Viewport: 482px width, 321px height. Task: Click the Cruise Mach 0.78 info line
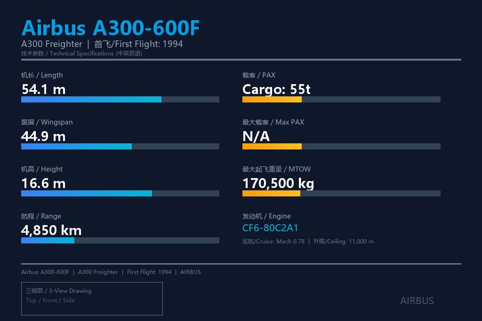[x=308, y=242]
